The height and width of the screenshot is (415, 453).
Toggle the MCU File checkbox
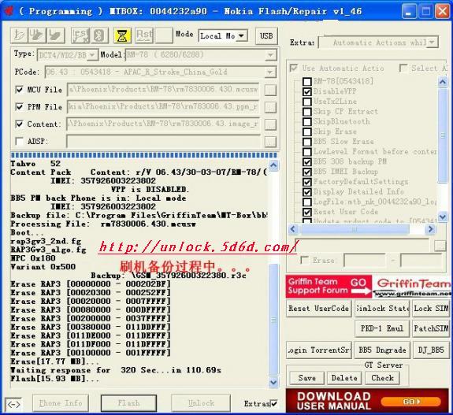[19, 90]
